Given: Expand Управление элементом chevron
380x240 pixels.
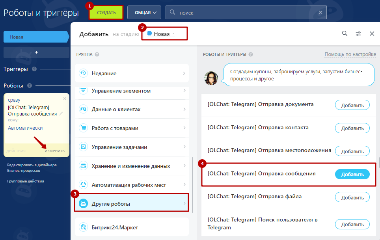Looking at the screenshot, I should 184,90.
